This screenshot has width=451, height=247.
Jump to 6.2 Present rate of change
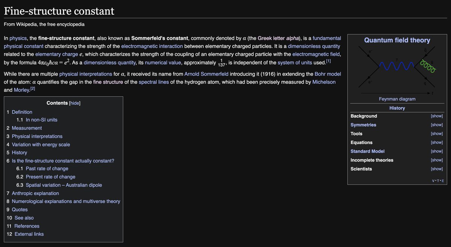(46, 177)
